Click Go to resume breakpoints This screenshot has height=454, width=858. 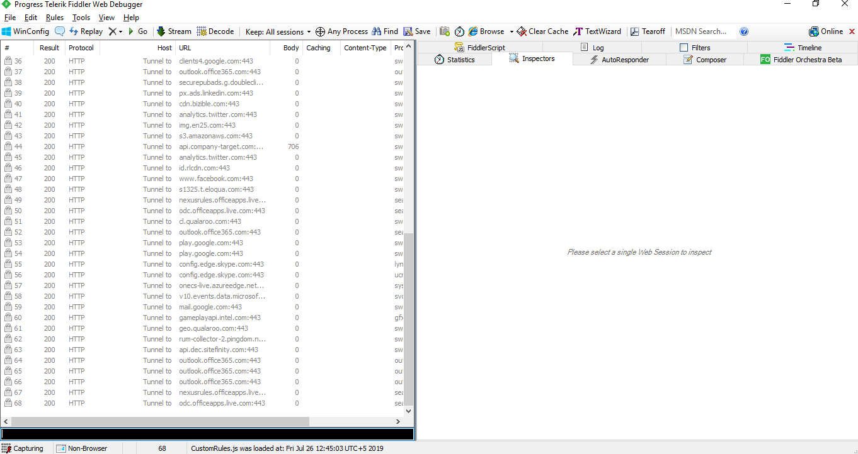click(x=137, y=31)
